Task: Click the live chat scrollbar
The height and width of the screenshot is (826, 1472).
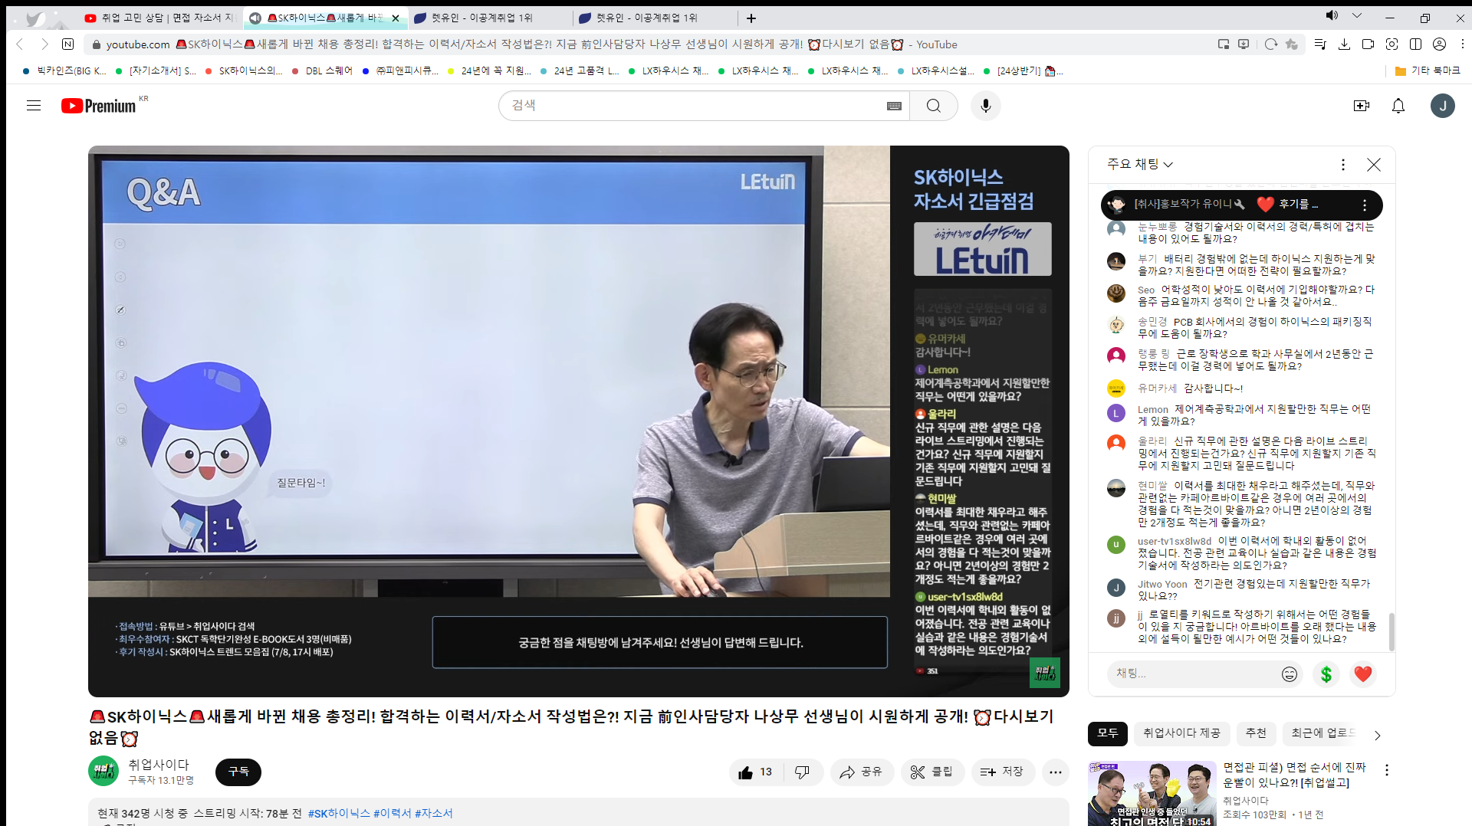Action: pyautogui.click(x=1391, y=632)
